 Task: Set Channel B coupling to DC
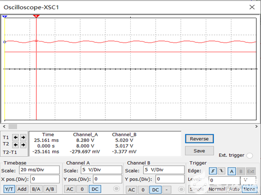[155, 189]
